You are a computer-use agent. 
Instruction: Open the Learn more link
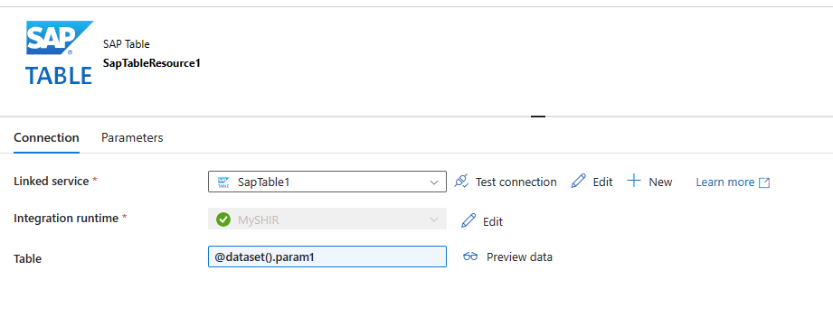point(725,182)
